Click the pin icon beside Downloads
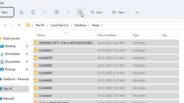 click(x=27, y=54)
